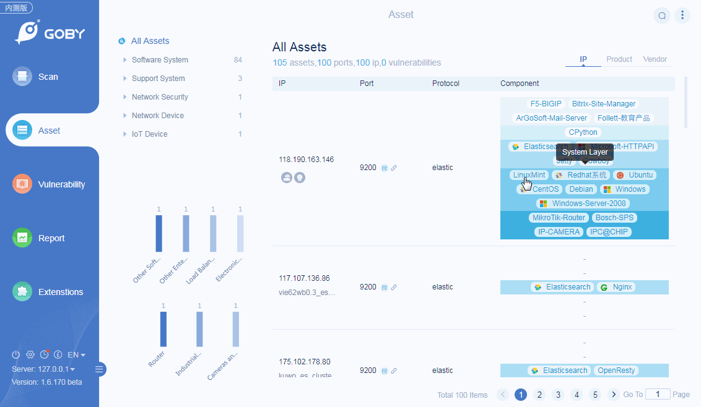701x407 pixels.
Task: Click link icon for 117.107.136.86 port 9200
Action: tap(393, 287)
